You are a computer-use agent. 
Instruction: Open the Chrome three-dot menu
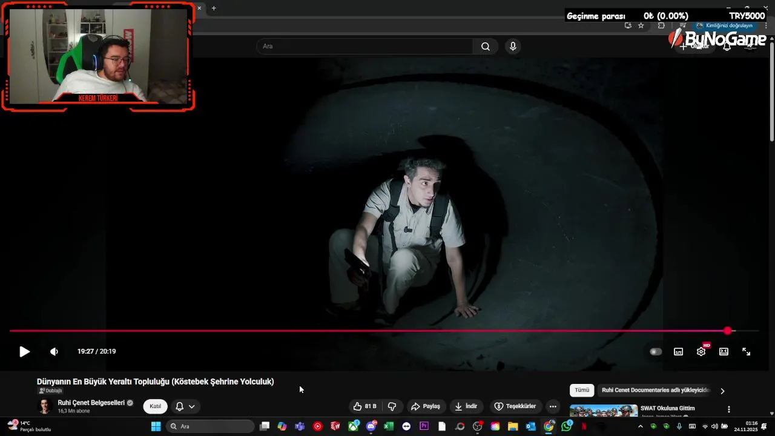point(765,25)
